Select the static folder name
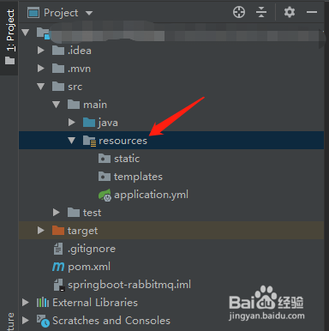The width and height of the screenshot is (329, 331). [127, 159]
